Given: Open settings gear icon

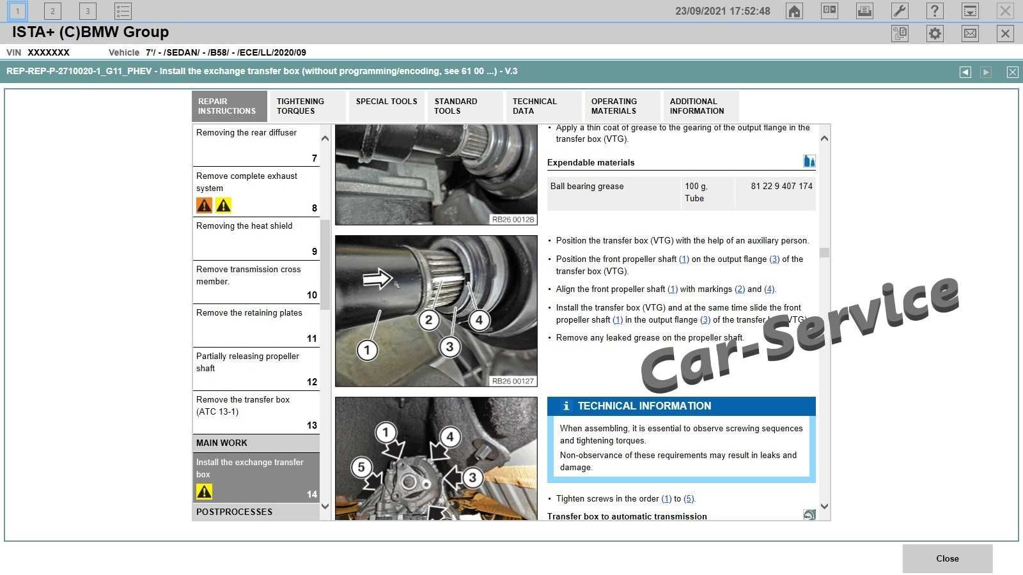Looking at the screenshot, I should pyautogui.click(x=935, y=33).
